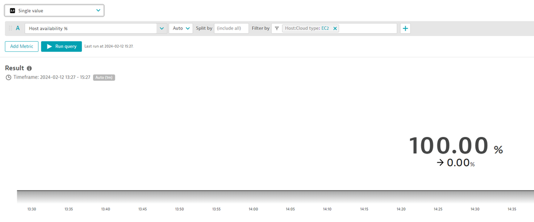Screen dimensions: 534x222
Task: Select the Host:Cloud type: EC2 filter tag
Action: tap(307, 28)
